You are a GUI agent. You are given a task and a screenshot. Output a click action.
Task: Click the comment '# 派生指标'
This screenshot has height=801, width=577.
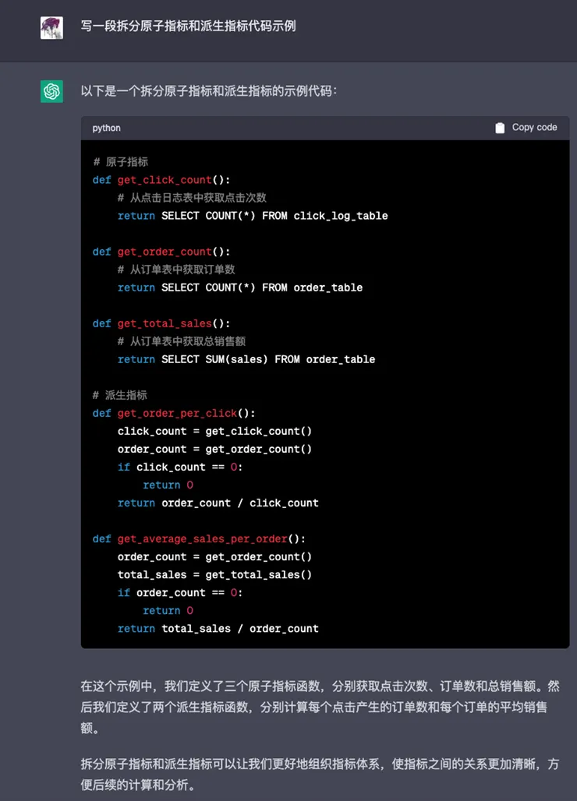[120, 395]
